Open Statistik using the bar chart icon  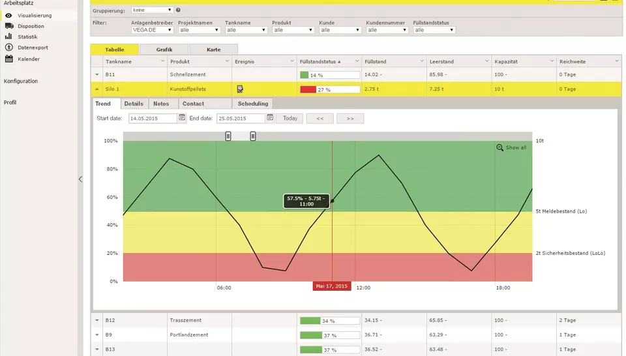(x=8, y=37)
